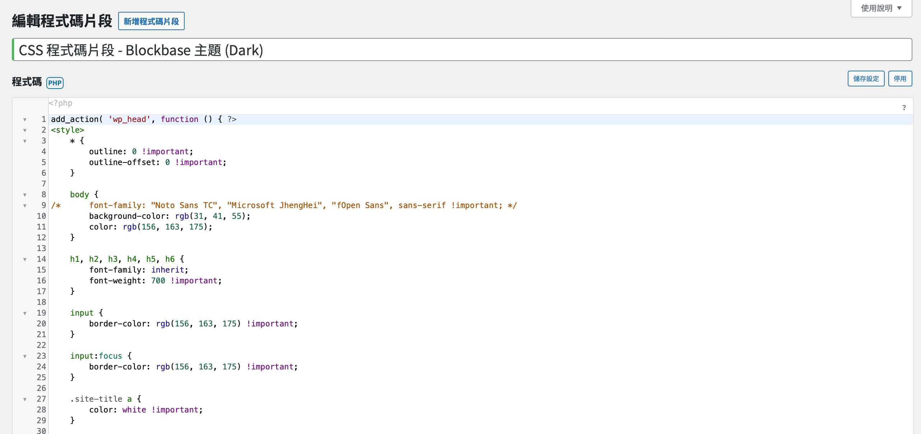This screenshot has height=434, width=921.
Task: Click the PHP badge next to 程式碼
Action: coord(55,83)
